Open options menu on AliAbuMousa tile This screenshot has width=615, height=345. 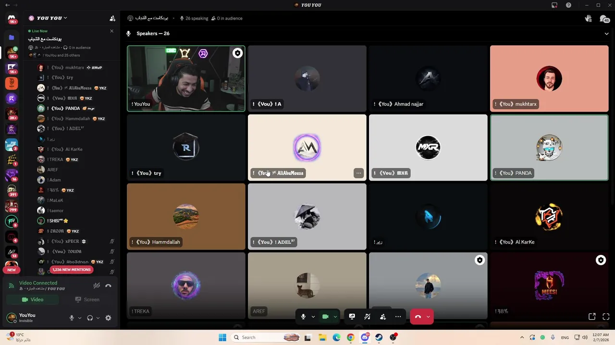(x=358, y=173)
